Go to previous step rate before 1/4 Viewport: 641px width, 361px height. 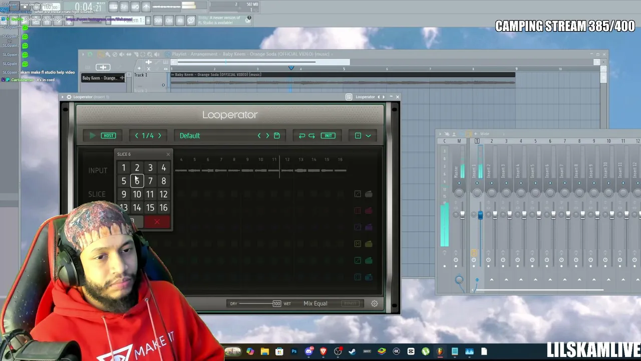(136, 135)
